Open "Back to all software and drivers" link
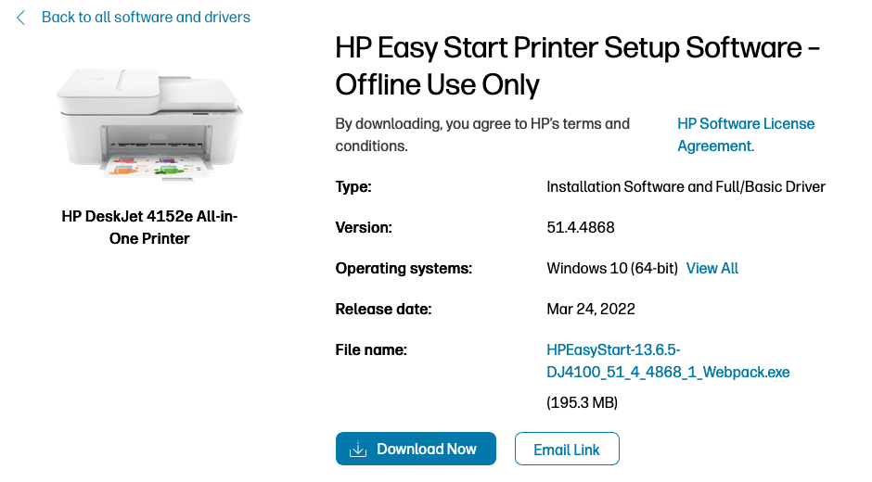This screenshot has width=872, height=482. click(146, 18)
